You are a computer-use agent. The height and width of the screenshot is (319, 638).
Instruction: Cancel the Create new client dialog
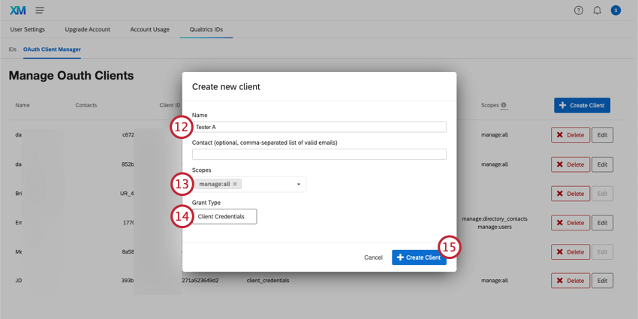coord(373,257)
